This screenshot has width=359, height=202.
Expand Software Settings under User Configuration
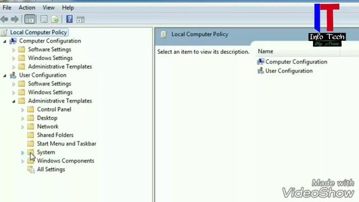(13, 84)
